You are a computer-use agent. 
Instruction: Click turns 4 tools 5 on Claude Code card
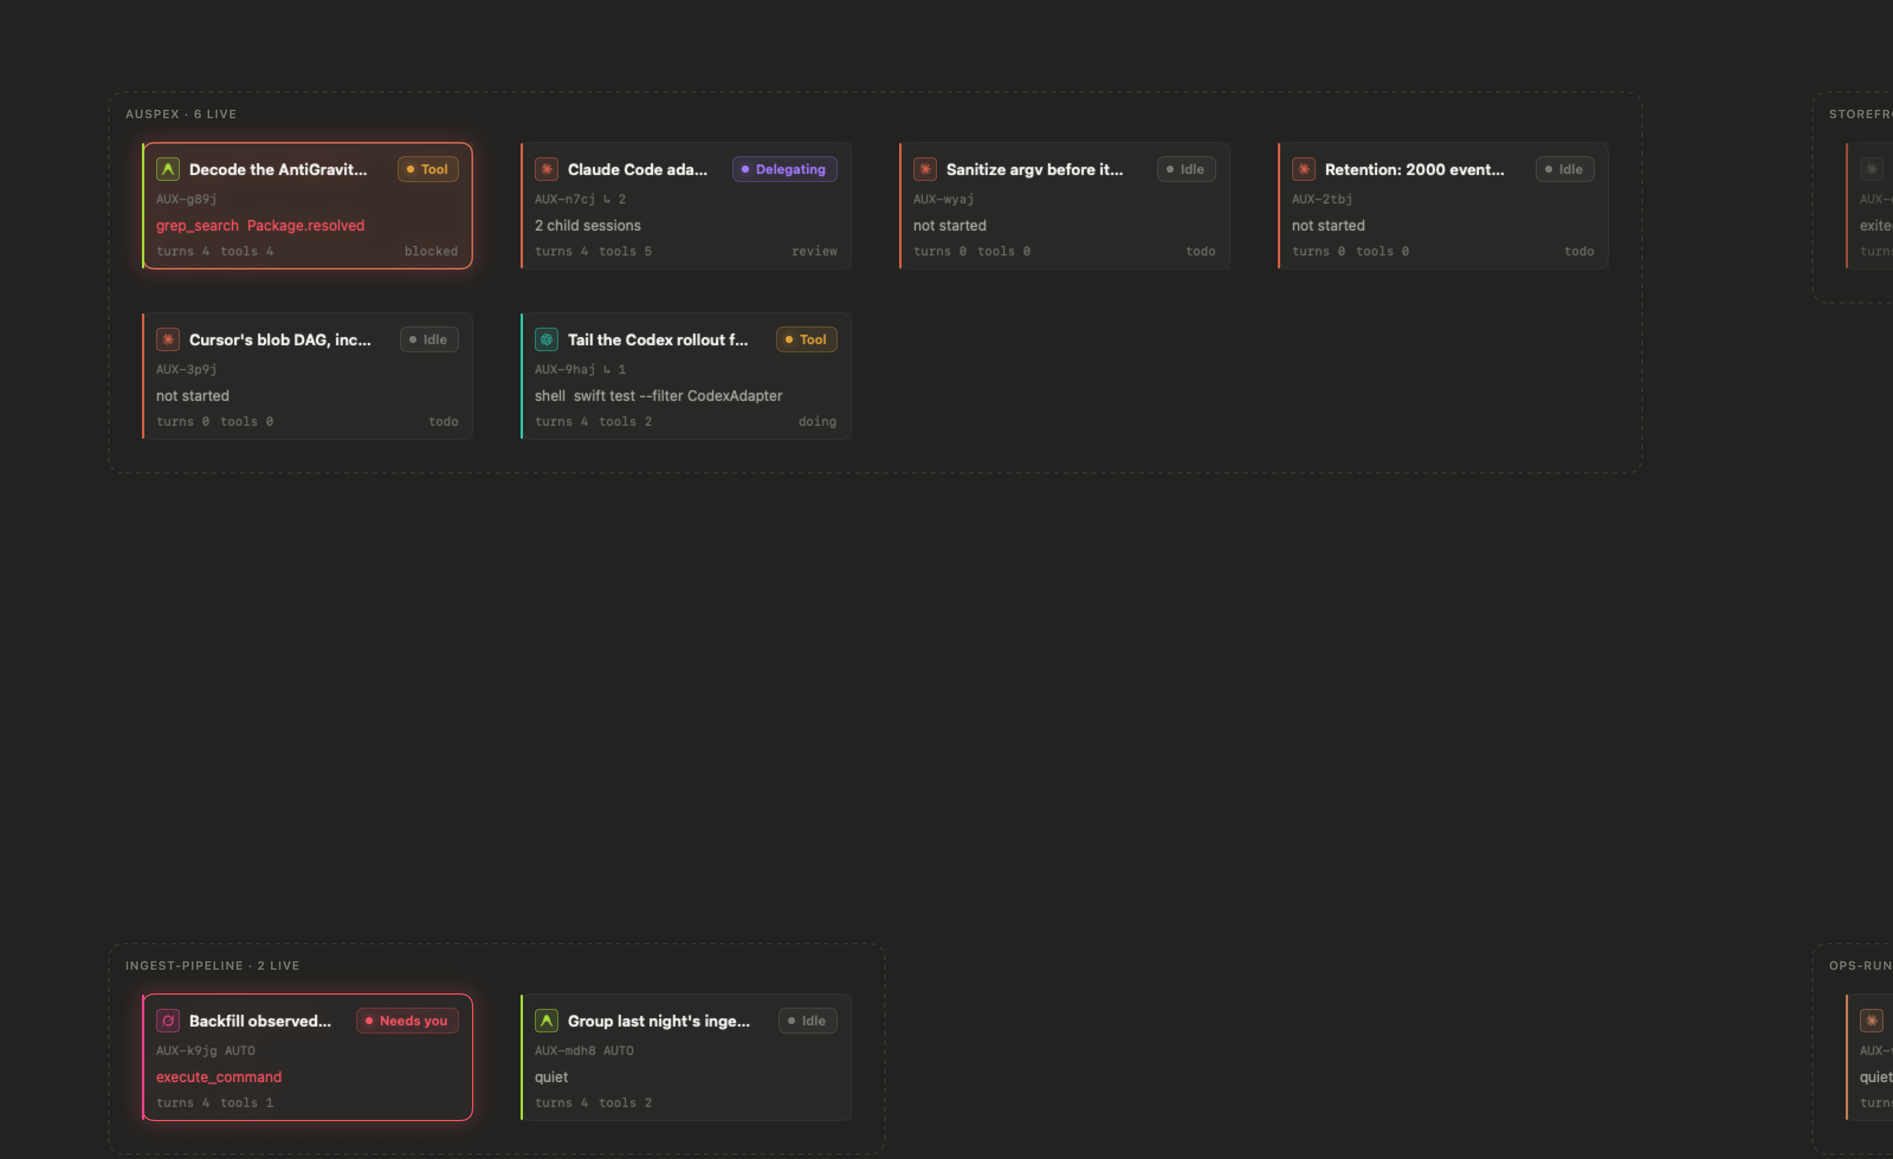pos(593,252)
